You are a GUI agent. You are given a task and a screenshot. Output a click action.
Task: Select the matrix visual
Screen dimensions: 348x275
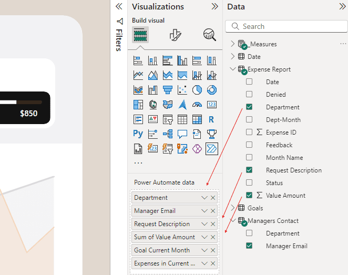197,119
